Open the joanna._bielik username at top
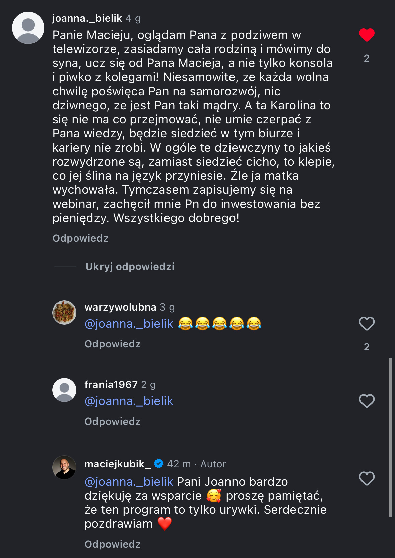395x558 pixels. coord(87,18)
